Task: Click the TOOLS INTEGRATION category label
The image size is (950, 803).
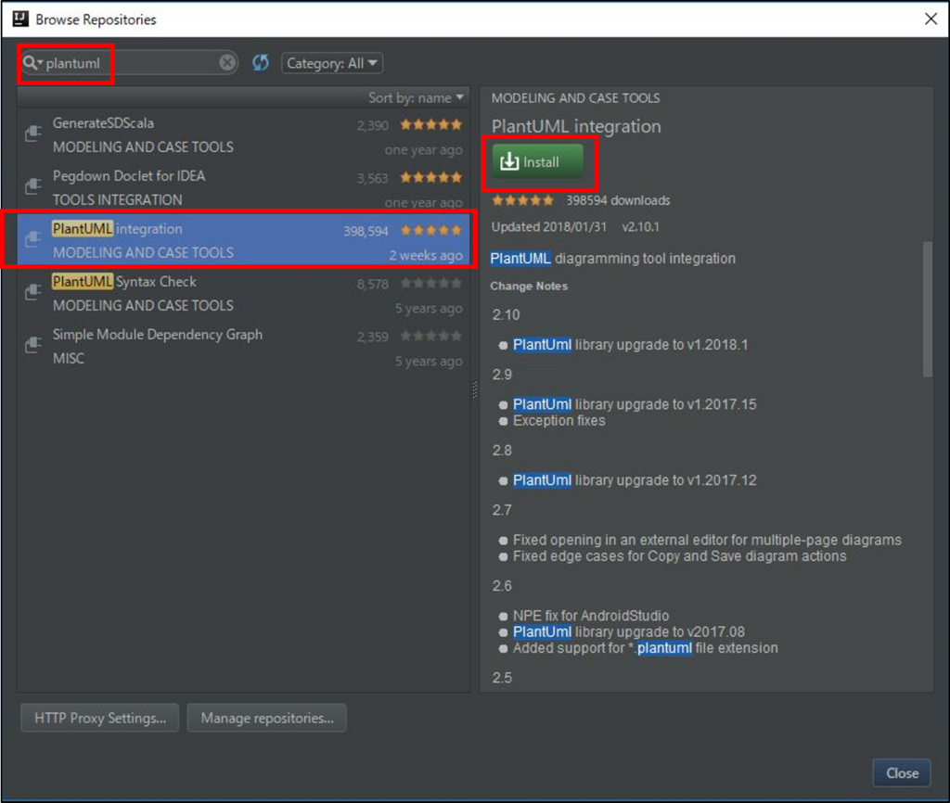Action: coord(118,200)
